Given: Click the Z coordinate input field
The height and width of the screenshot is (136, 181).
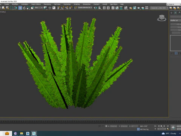Looking at the screenshot, I should [135, 126].
